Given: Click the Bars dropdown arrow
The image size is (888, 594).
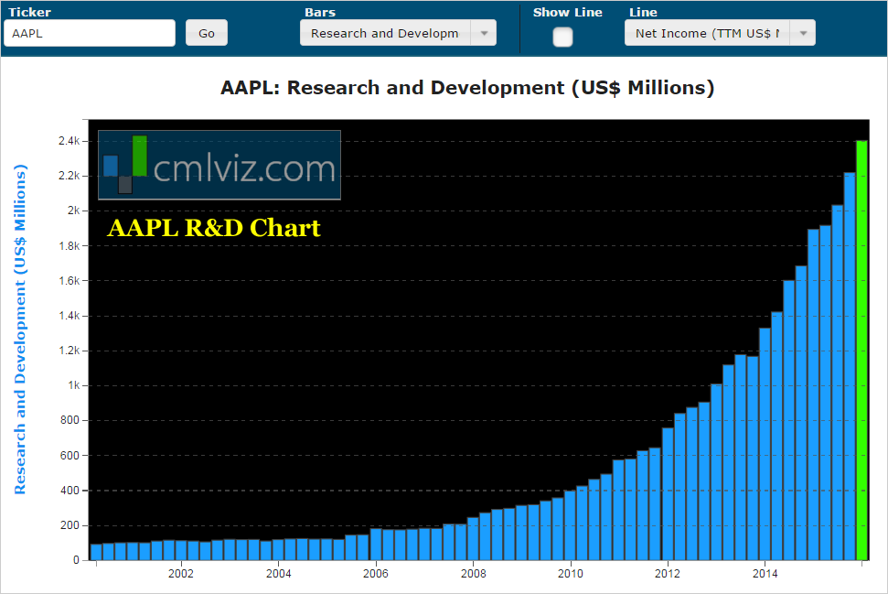Looking at the screenshot, I should click(484, 33).
